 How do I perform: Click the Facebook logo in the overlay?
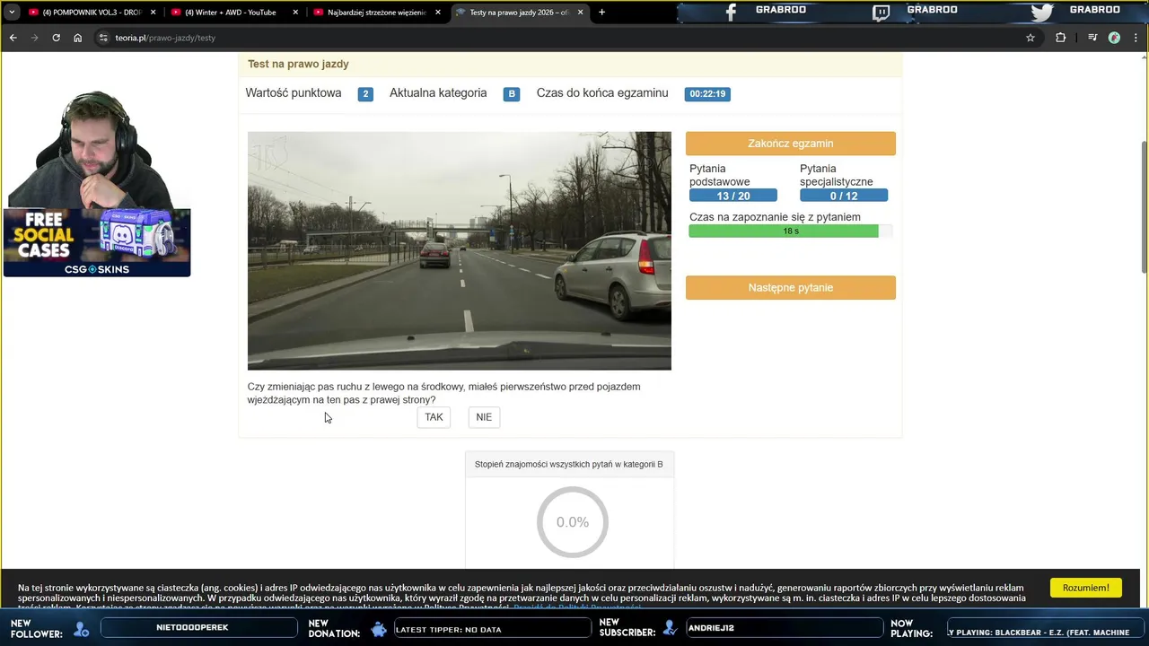tap(731, 12)
